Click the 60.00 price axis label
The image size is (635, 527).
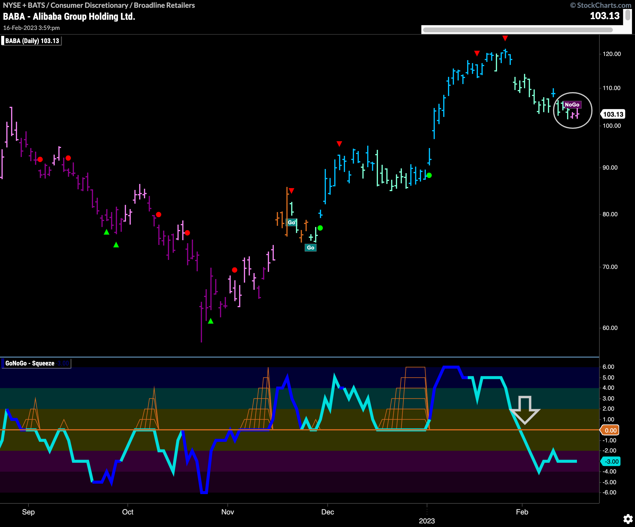point(610,328)
